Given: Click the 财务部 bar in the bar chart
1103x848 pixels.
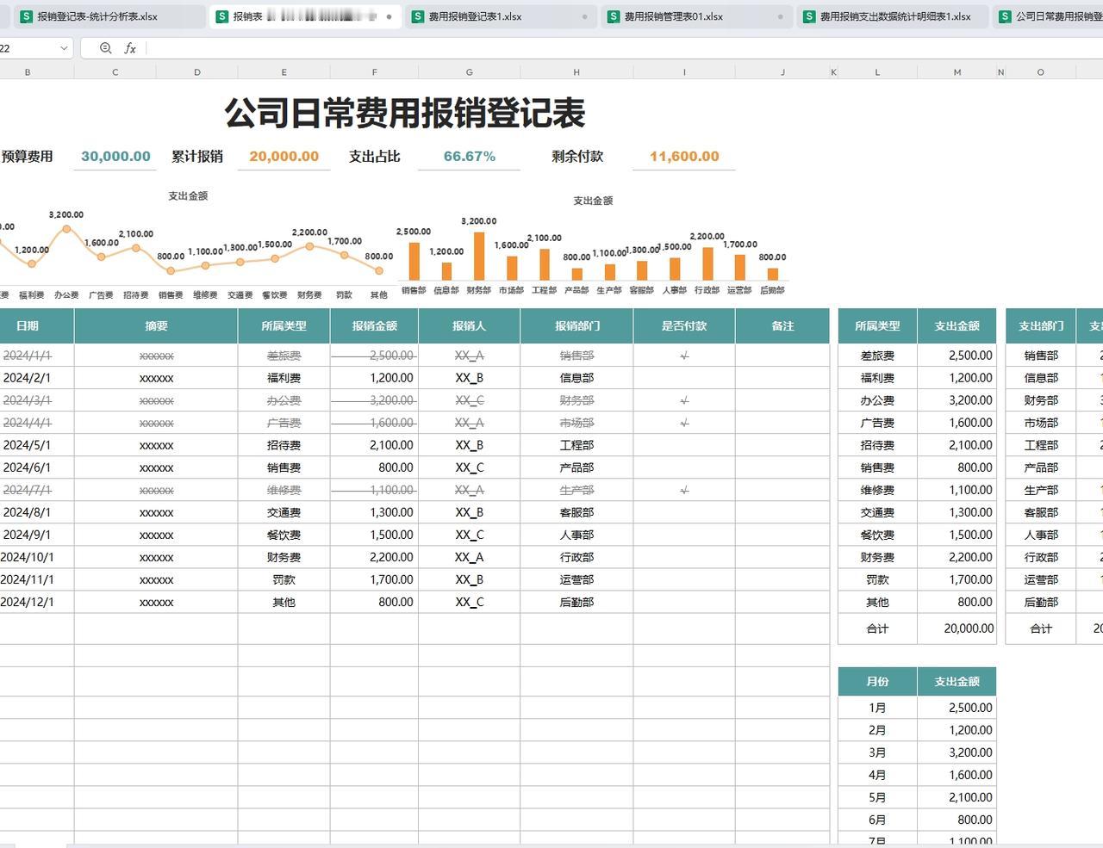Looking at the screenshot, I should point(479,257).
